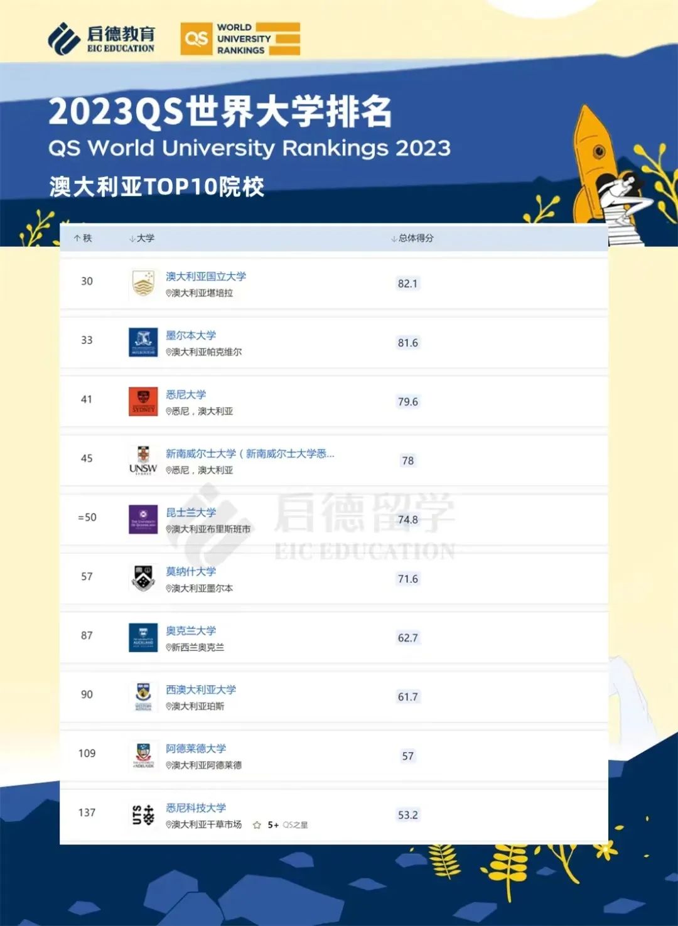Click the 澳大利亚布里斯班市 location text
The width and height of the screenshot is (678, 926).
(x=208, y=529)
